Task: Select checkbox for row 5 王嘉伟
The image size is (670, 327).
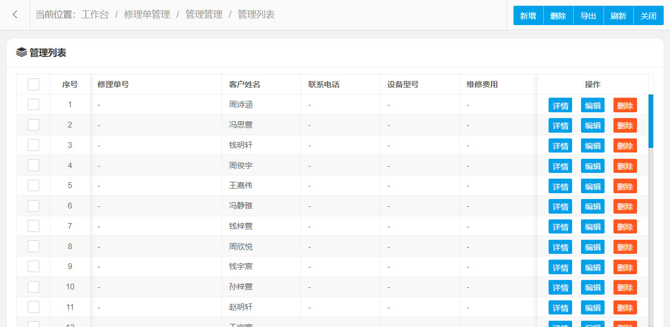Action: (33, 185)
